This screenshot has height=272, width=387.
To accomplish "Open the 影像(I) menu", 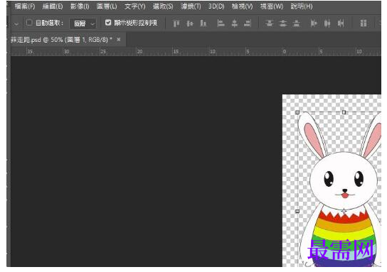I will [80, 6].
